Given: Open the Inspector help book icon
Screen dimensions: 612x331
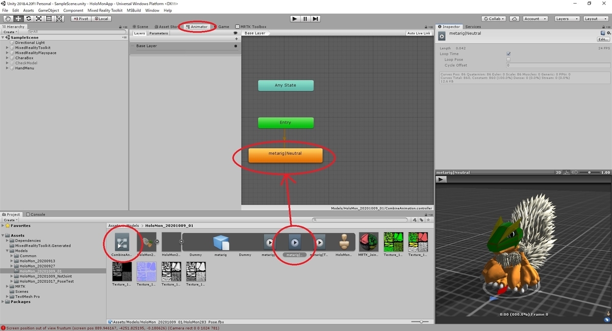Looking at the screenshot, I should [x=603, y=33].
